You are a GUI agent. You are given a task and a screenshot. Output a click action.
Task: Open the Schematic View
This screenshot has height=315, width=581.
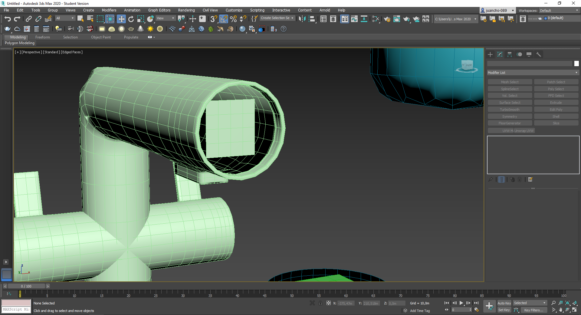(x=364, y=19)
